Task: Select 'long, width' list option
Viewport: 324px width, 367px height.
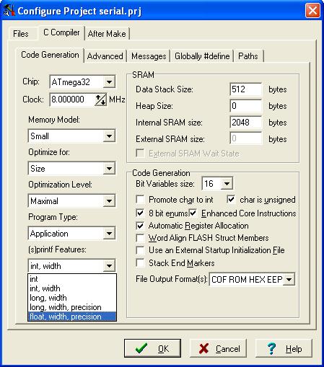Action: [72, 298]
